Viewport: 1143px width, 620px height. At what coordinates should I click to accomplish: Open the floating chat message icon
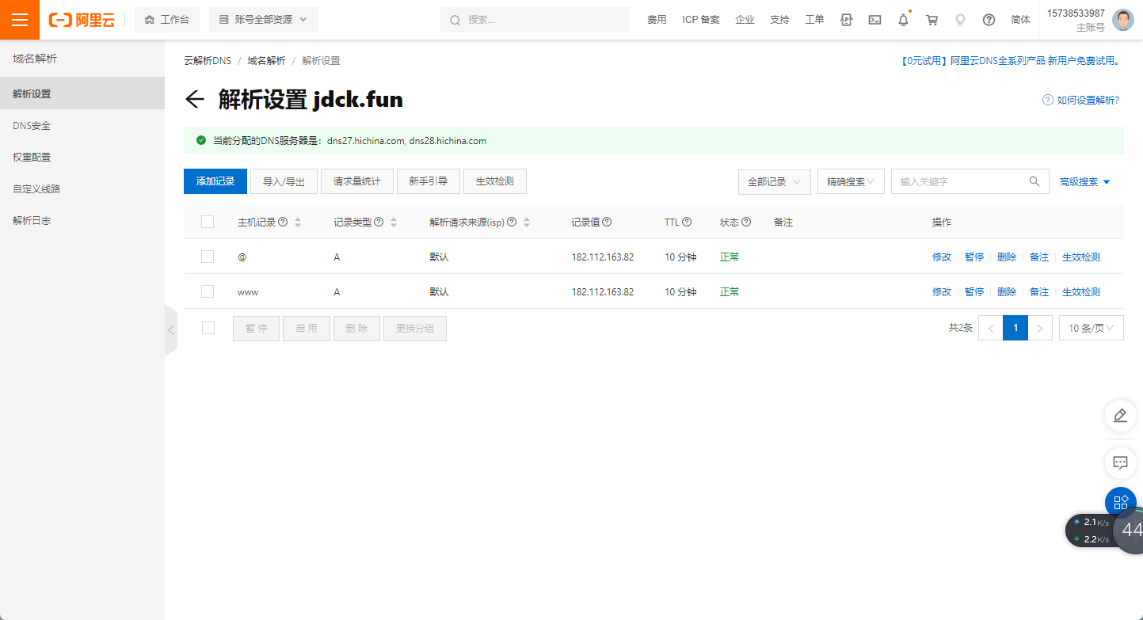(x=1120, y=462)
